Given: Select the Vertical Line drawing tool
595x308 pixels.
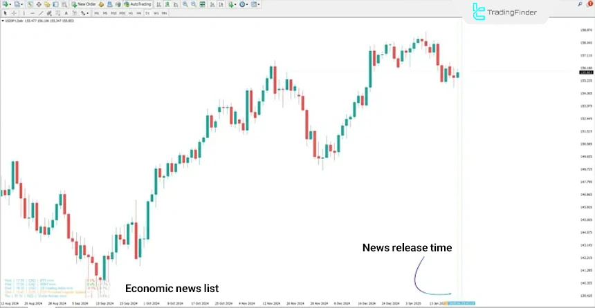Looking at the screenshot, I should [24, 13].
